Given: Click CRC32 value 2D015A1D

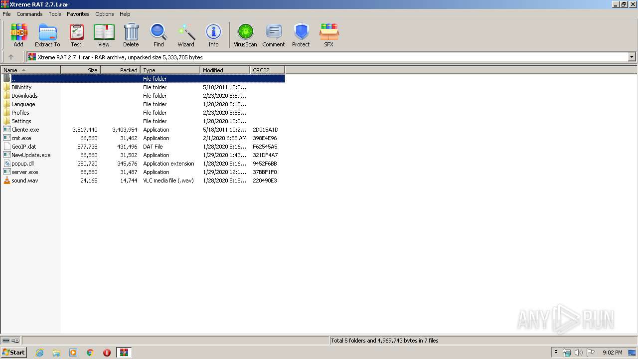Looking at the screenshot, I should coord(265,130).
